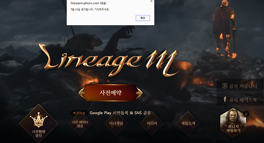Open the 사전 캐릭터 생성 menu diamond
This screenshot has height=143, width=264.
[80, 124]
